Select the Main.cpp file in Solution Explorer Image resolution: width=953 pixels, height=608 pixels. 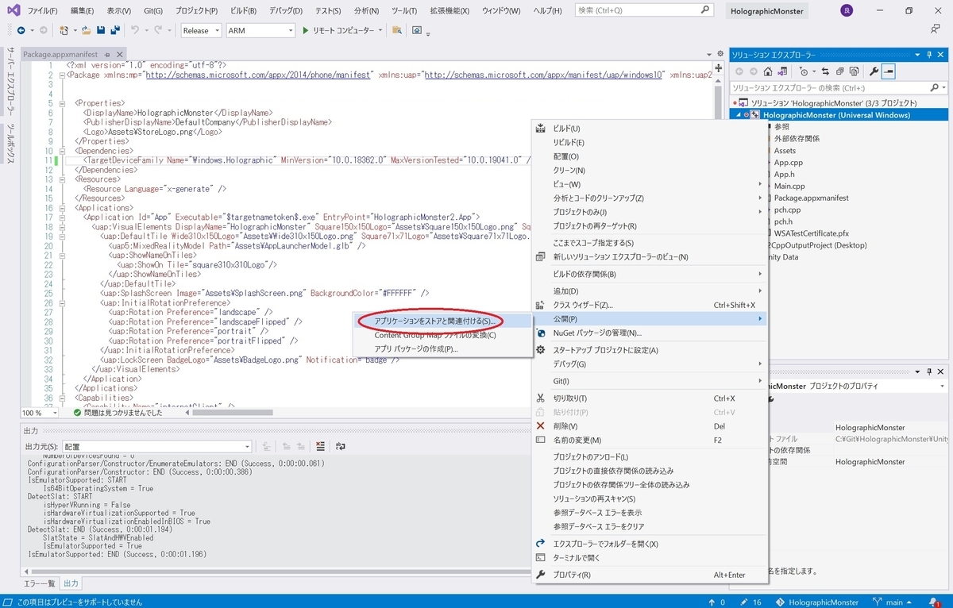(x=789, y=186)
